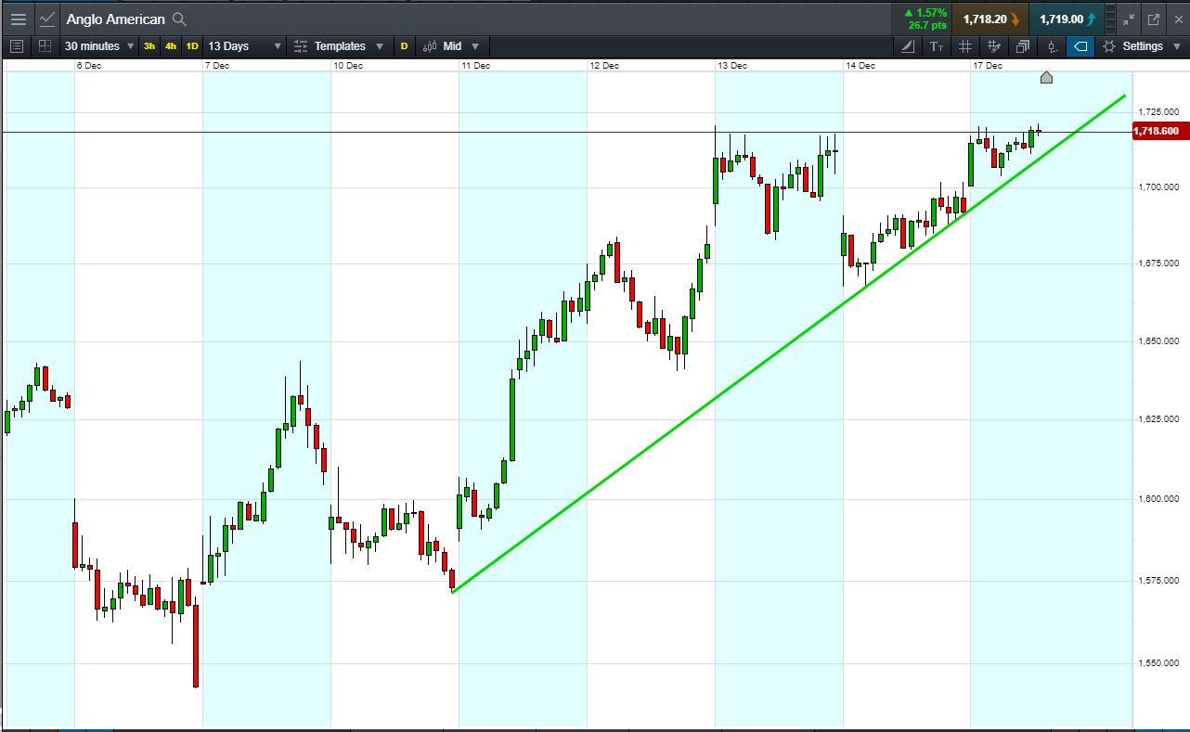Click the line chart icon beside Anglo American
Viewport: 1190px width, 732px height.
[46, 19]
